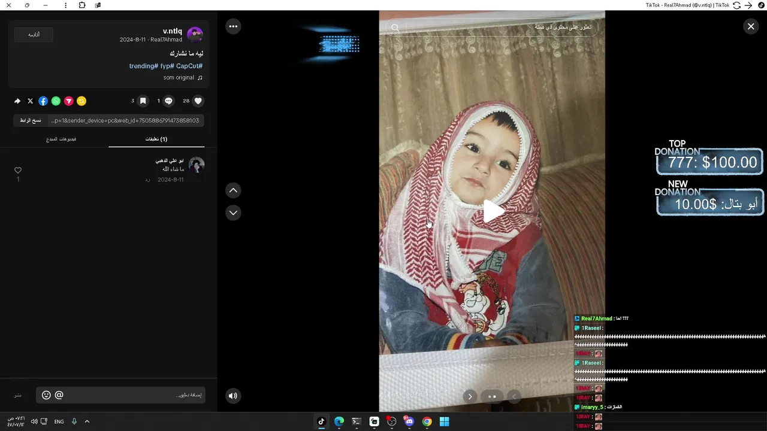Open more share options with the arrow icon
This screenshot has width=767, height=431.
click(x=17, y=101)
